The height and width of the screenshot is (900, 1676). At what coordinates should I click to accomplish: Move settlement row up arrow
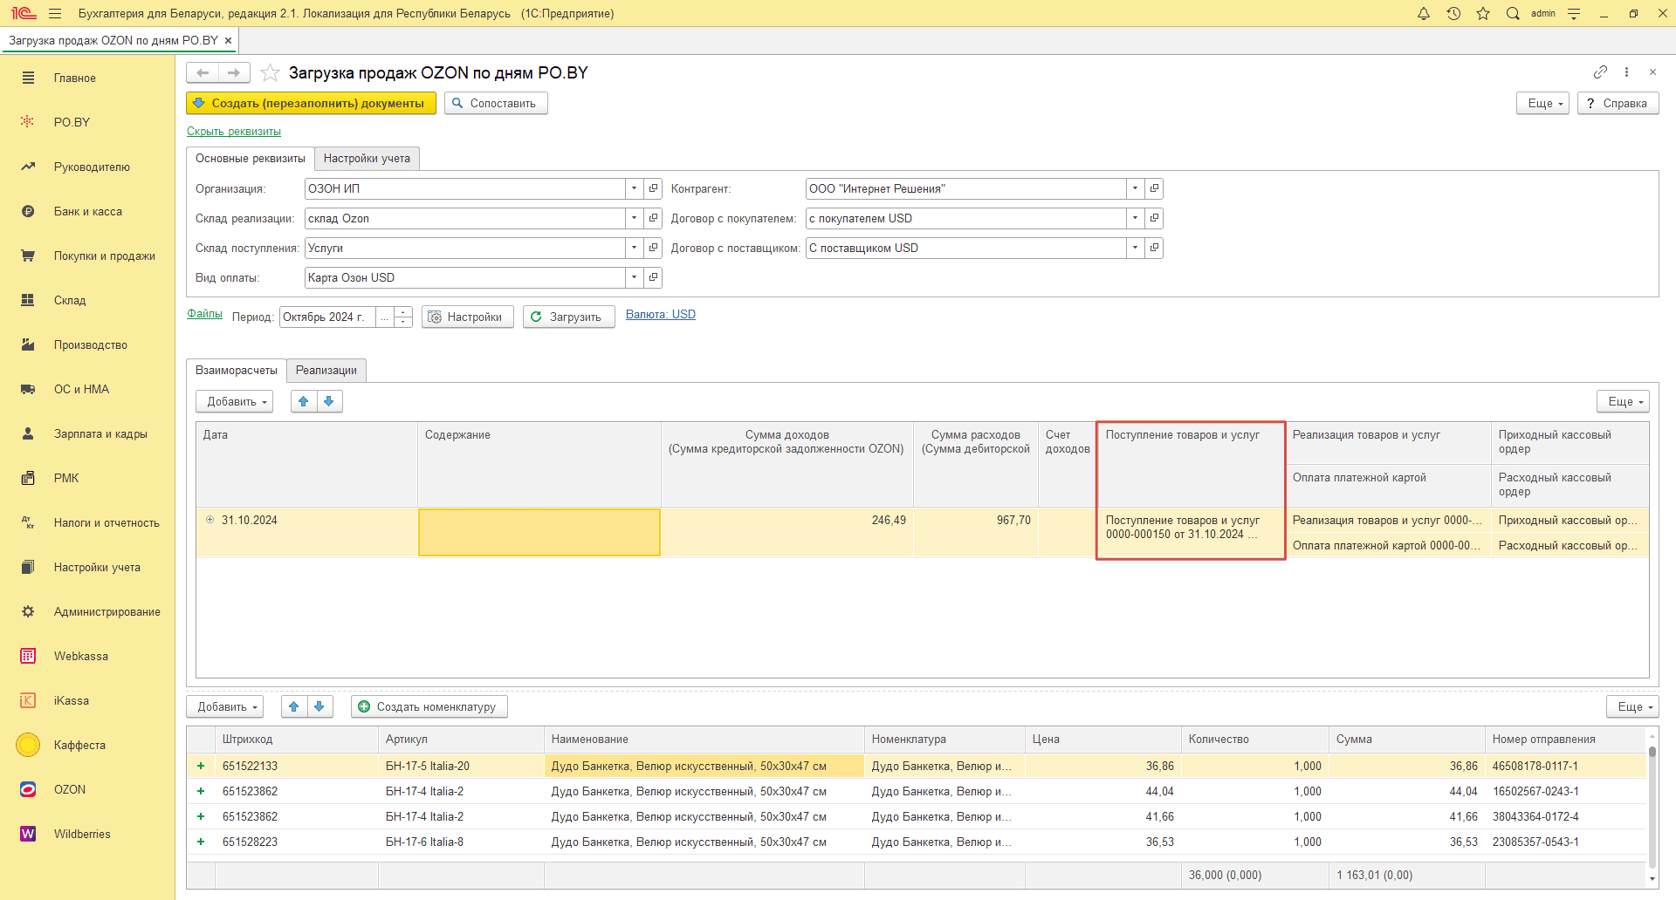[x=303, y=401]
